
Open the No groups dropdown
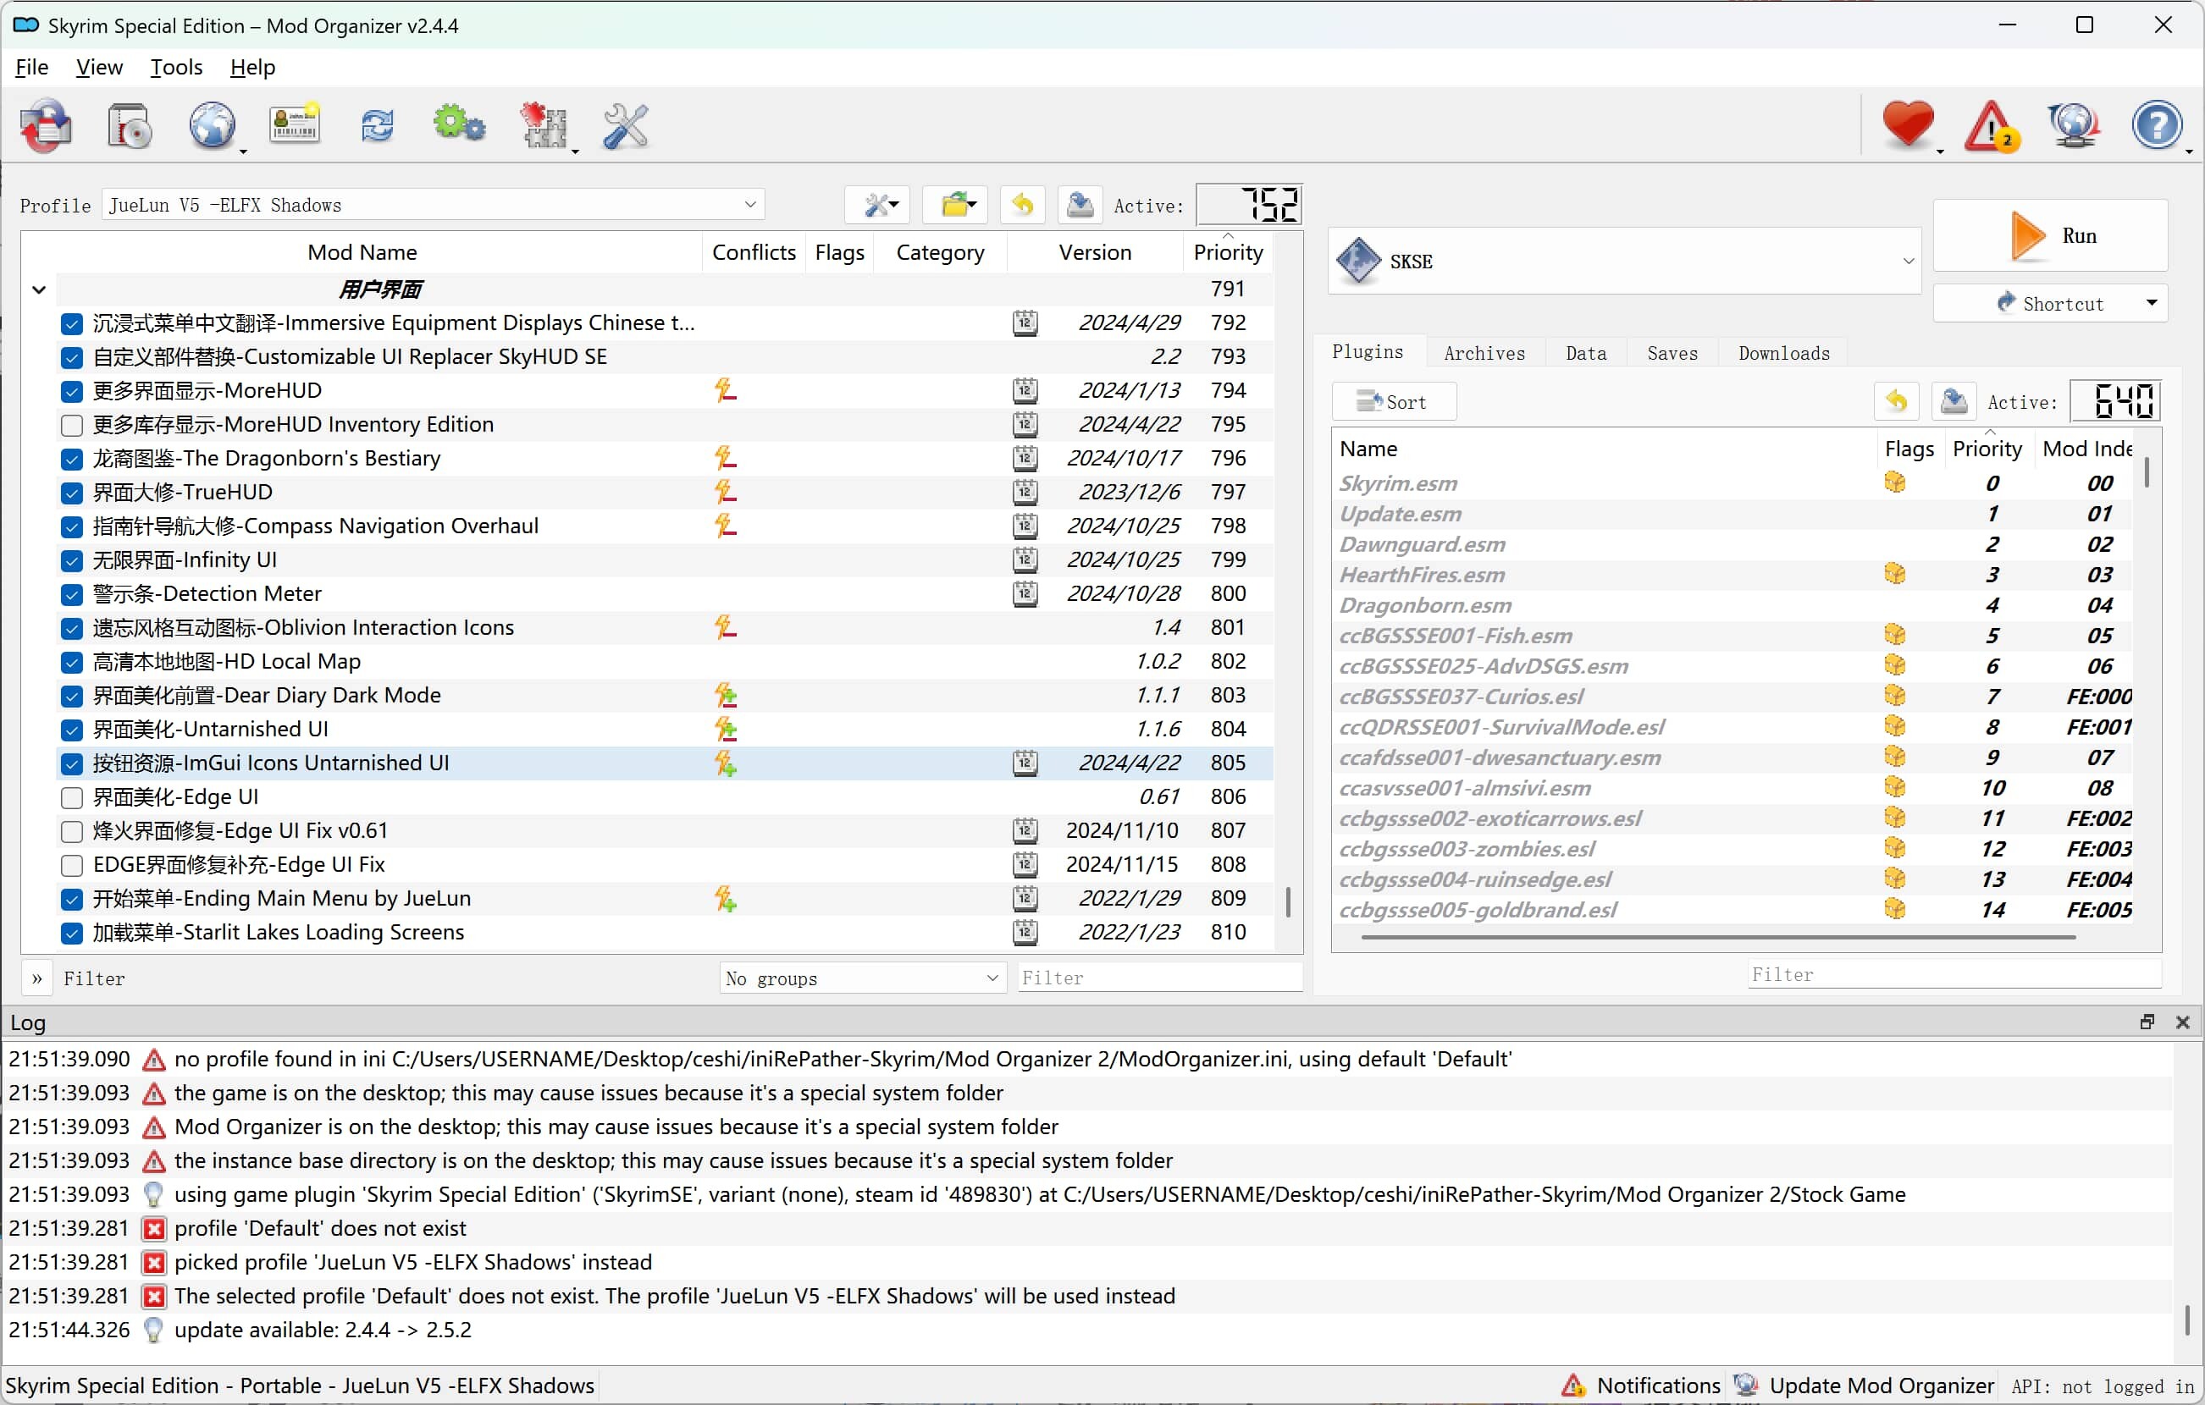[863, 978]
